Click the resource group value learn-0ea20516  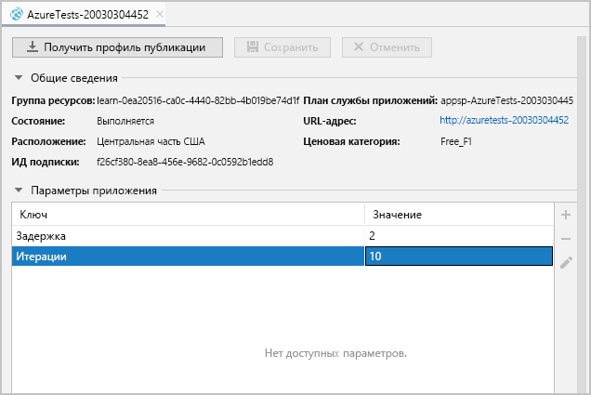[198, 100]
